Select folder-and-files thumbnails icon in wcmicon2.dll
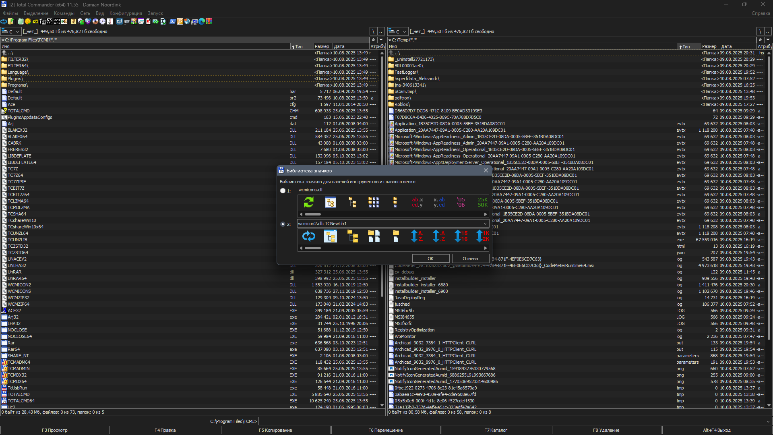773x435 pixels. click(x=374, y=236)
